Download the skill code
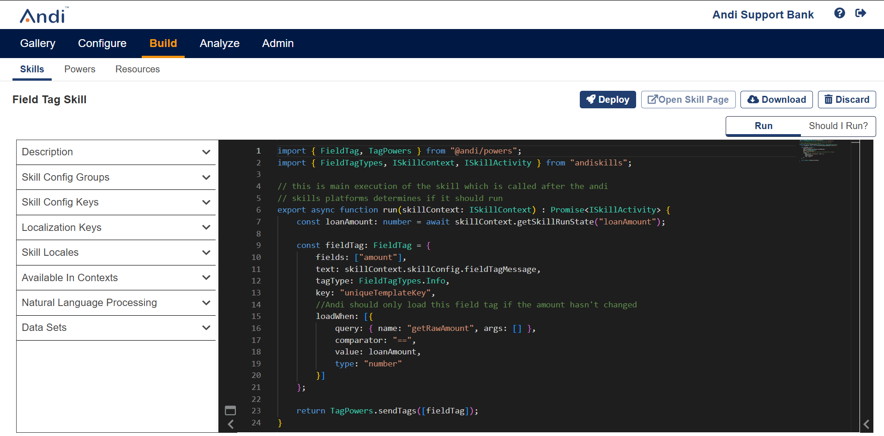Screen dimensions: 884x436 (x=776, y=100)
